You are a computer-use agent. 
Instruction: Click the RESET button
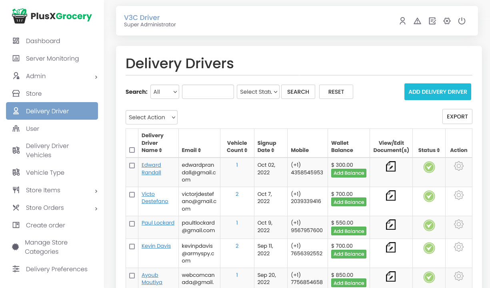[336, 92]
